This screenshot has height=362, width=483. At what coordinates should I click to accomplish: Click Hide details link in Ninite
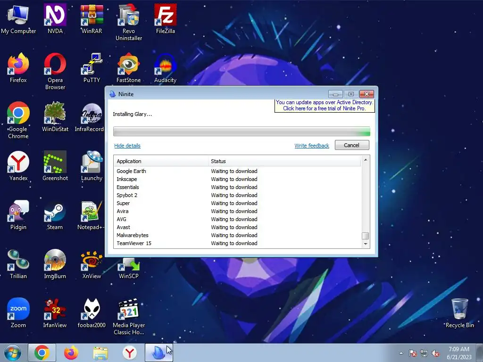[127, 146]
